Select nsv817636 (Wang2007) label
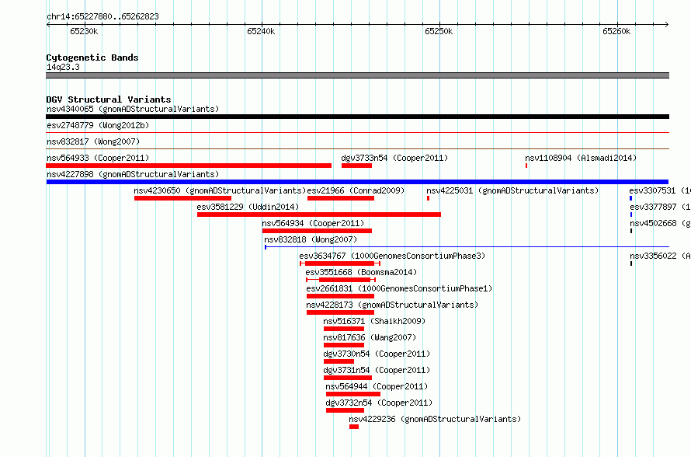Viewport: 691px width, 457px height. pos(370,337)
